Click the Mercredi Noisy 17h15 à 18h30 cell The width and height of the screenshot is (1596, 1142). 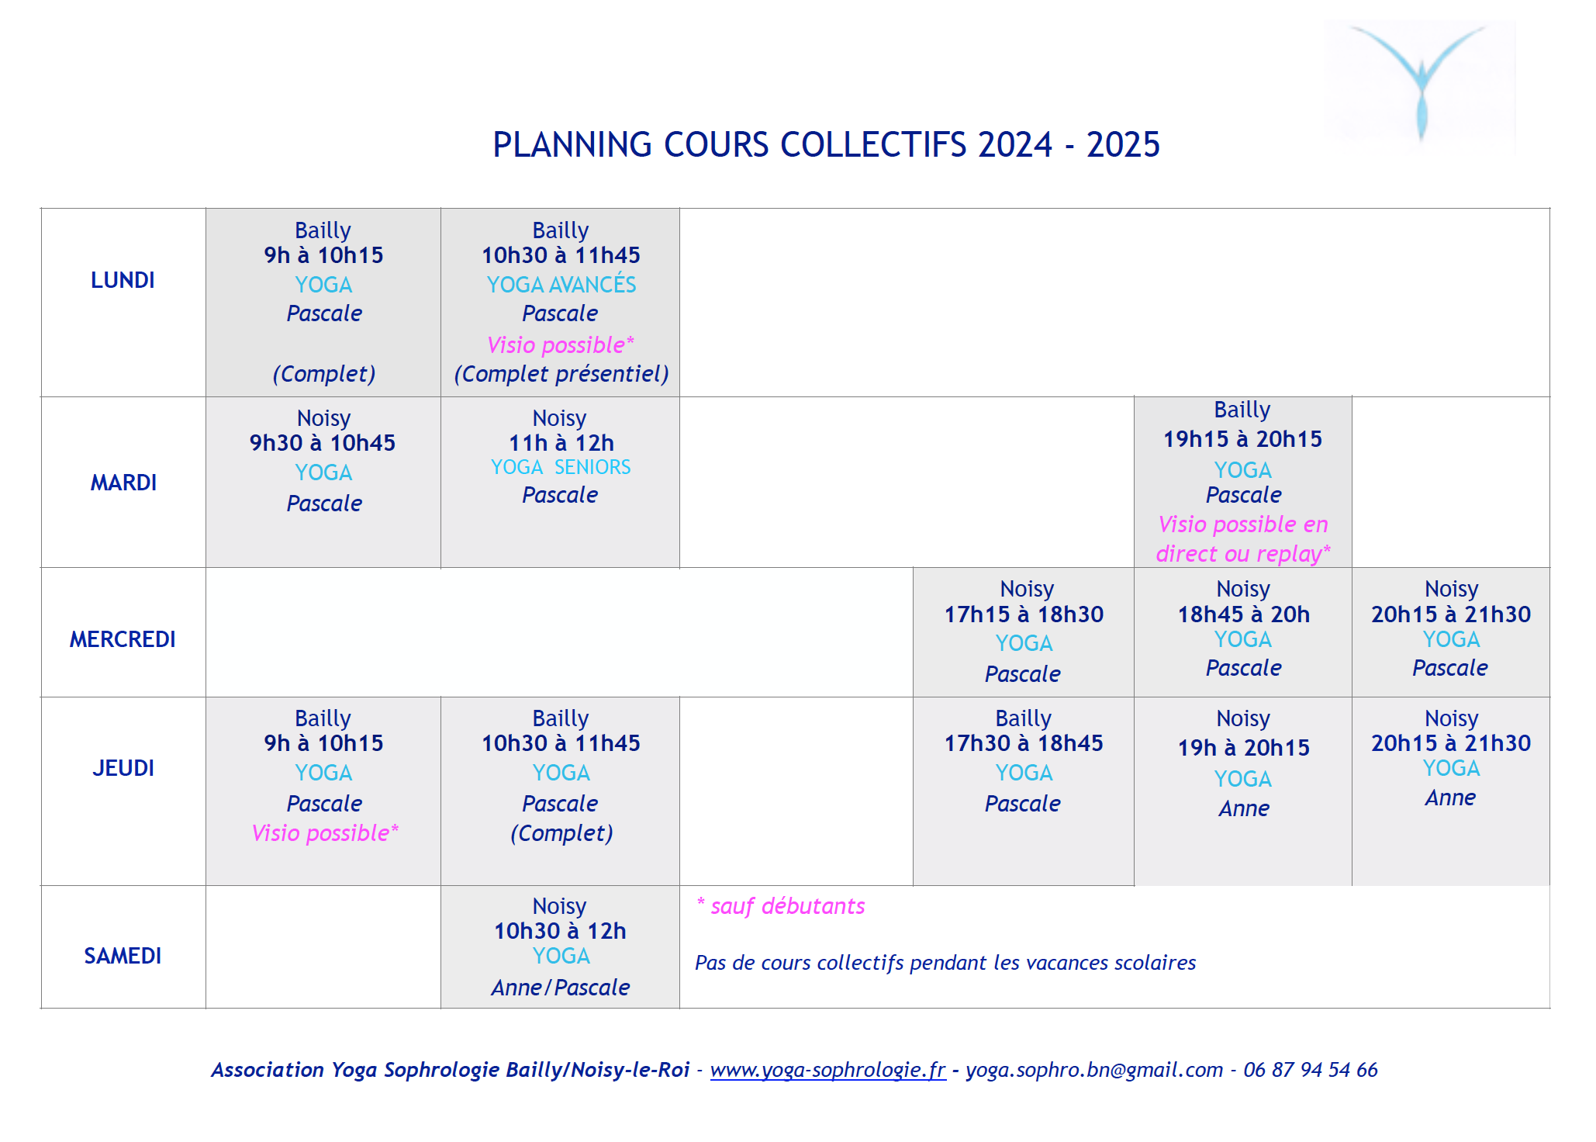[1024, 632]
